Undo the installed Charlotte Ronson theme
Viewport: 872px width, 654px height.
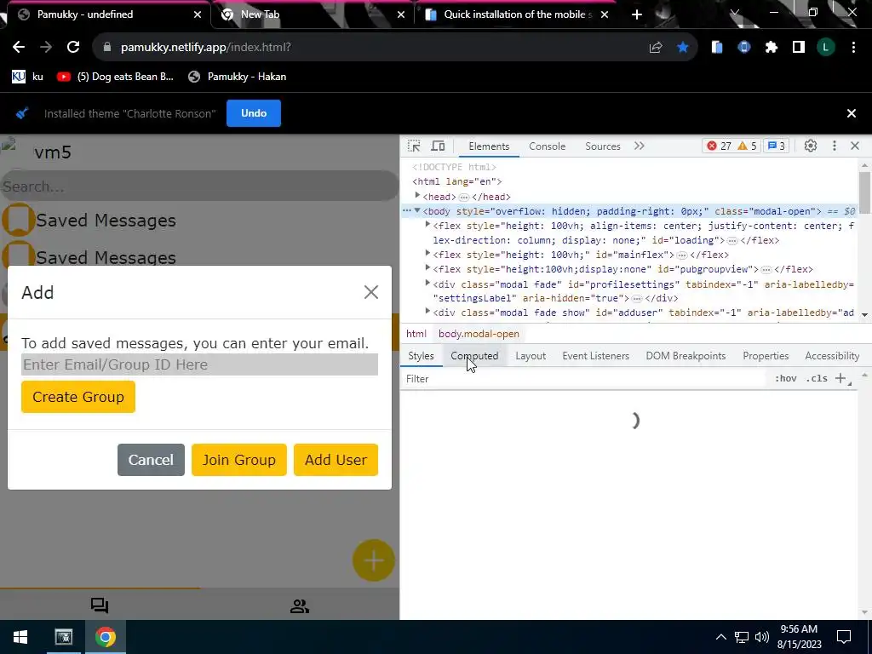coord(254,113)
